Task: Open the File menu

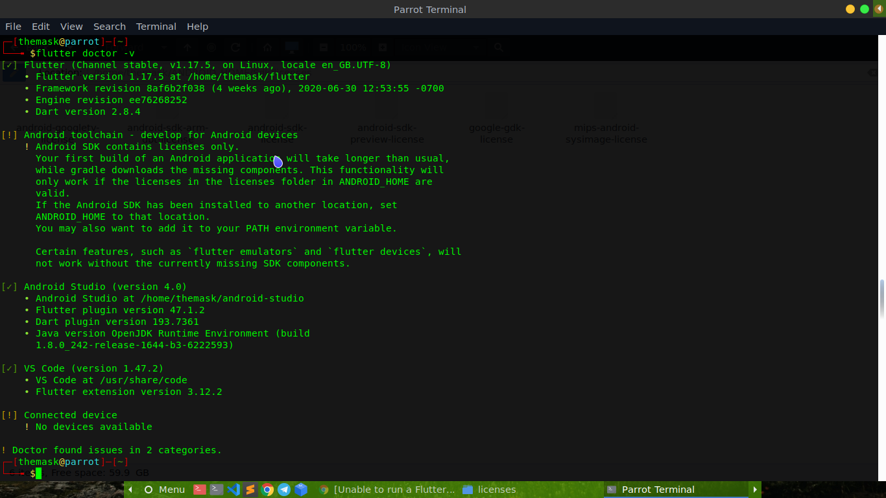Action: coord(13,27)
